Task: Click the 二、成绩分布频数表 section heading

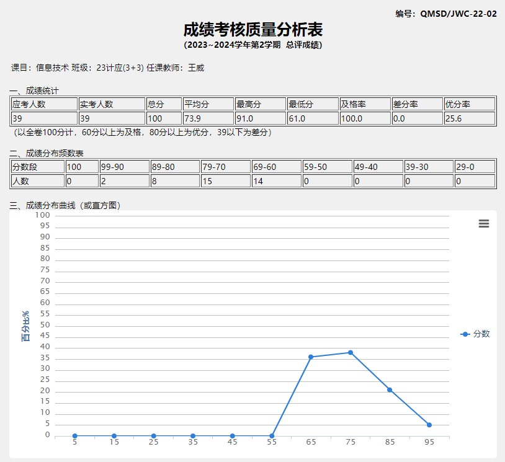Action: pyautogui.click(x=47, y=153)
